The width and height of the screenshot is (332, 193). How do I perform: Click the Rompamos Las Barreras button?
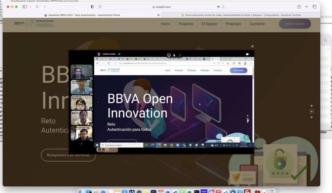pyautogui.click(x=68, y=155)
